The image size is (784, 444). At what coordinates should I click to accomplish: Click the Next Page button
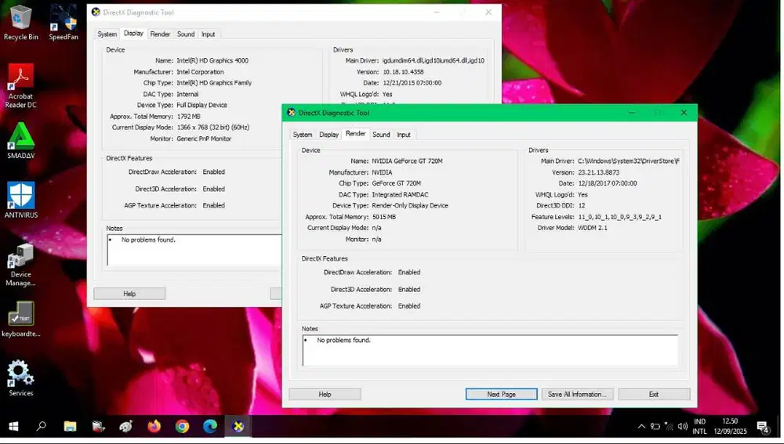tap(501, 395)
